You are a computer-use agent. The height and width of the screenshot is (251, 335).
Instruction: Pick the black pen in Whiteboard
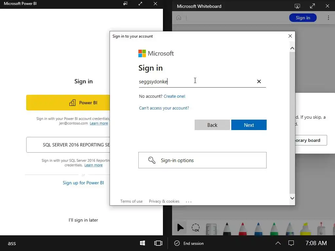[227, 229]
